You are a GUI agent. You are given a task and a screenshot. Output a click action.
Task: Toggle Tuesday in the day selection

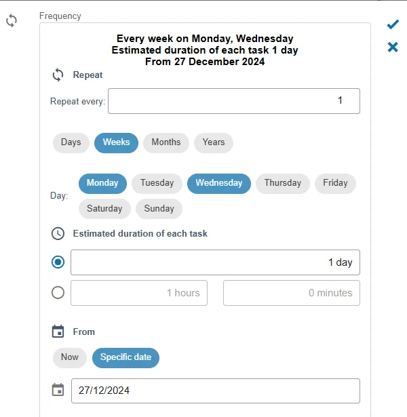[x=157, y=183]
